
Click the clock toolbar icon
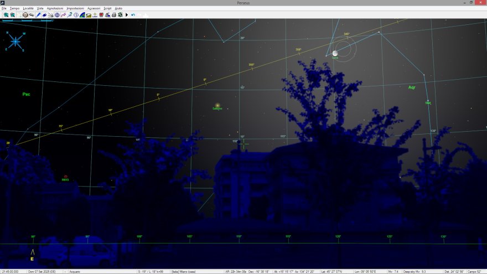coord(76,15)
